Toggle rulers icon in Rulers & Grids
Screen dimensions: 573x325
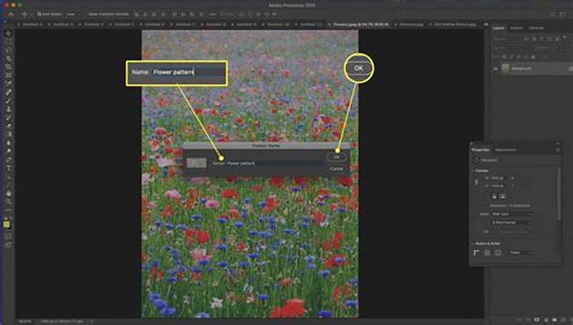476,253
